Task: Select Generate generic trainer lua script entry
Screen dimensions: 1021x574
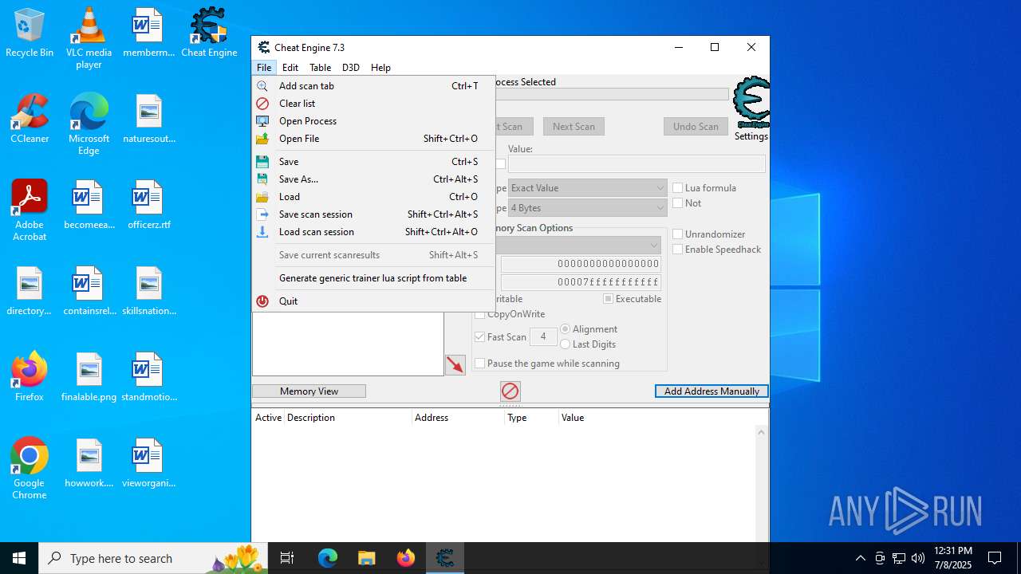Action: pos(373,277)
